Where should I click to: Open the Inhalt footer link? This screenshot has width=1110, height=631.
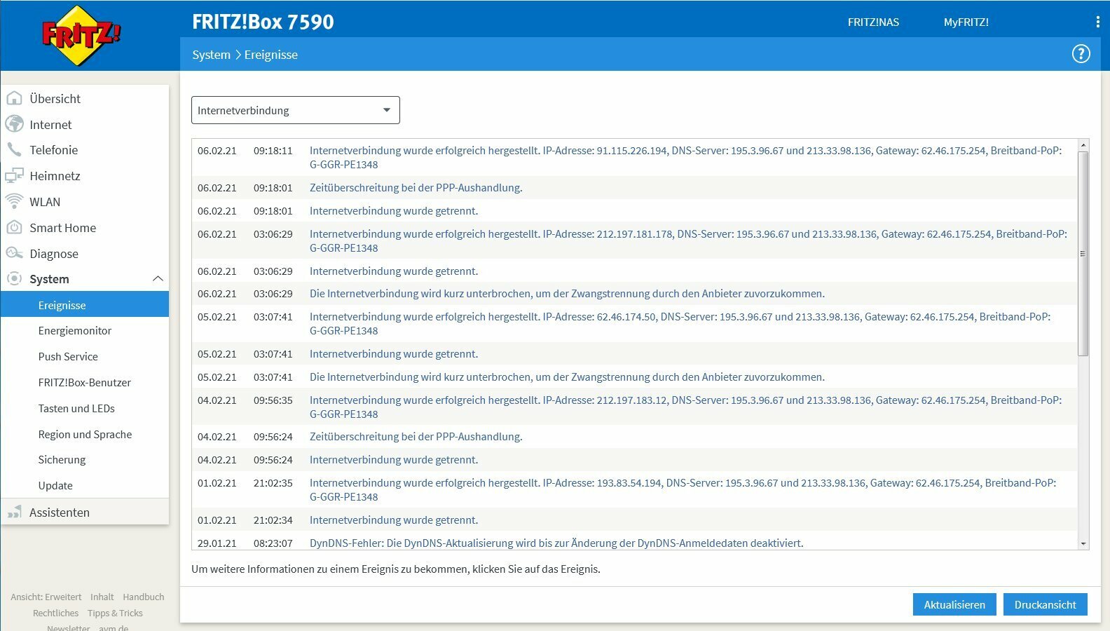pyautogui.click(x=102, y=597)
